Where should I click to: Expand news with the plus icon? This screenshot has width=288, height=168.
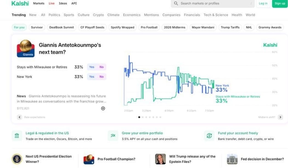[x=103, y=108]
